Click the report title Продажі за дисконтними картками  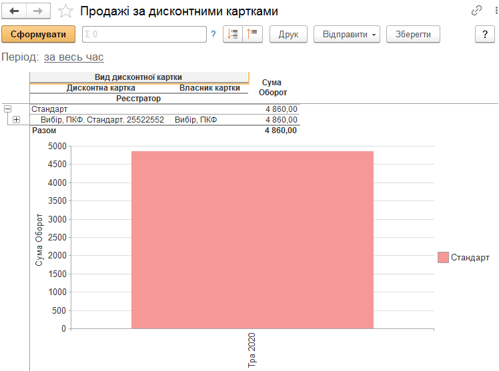pyautogui.click(x=179, y=11)
